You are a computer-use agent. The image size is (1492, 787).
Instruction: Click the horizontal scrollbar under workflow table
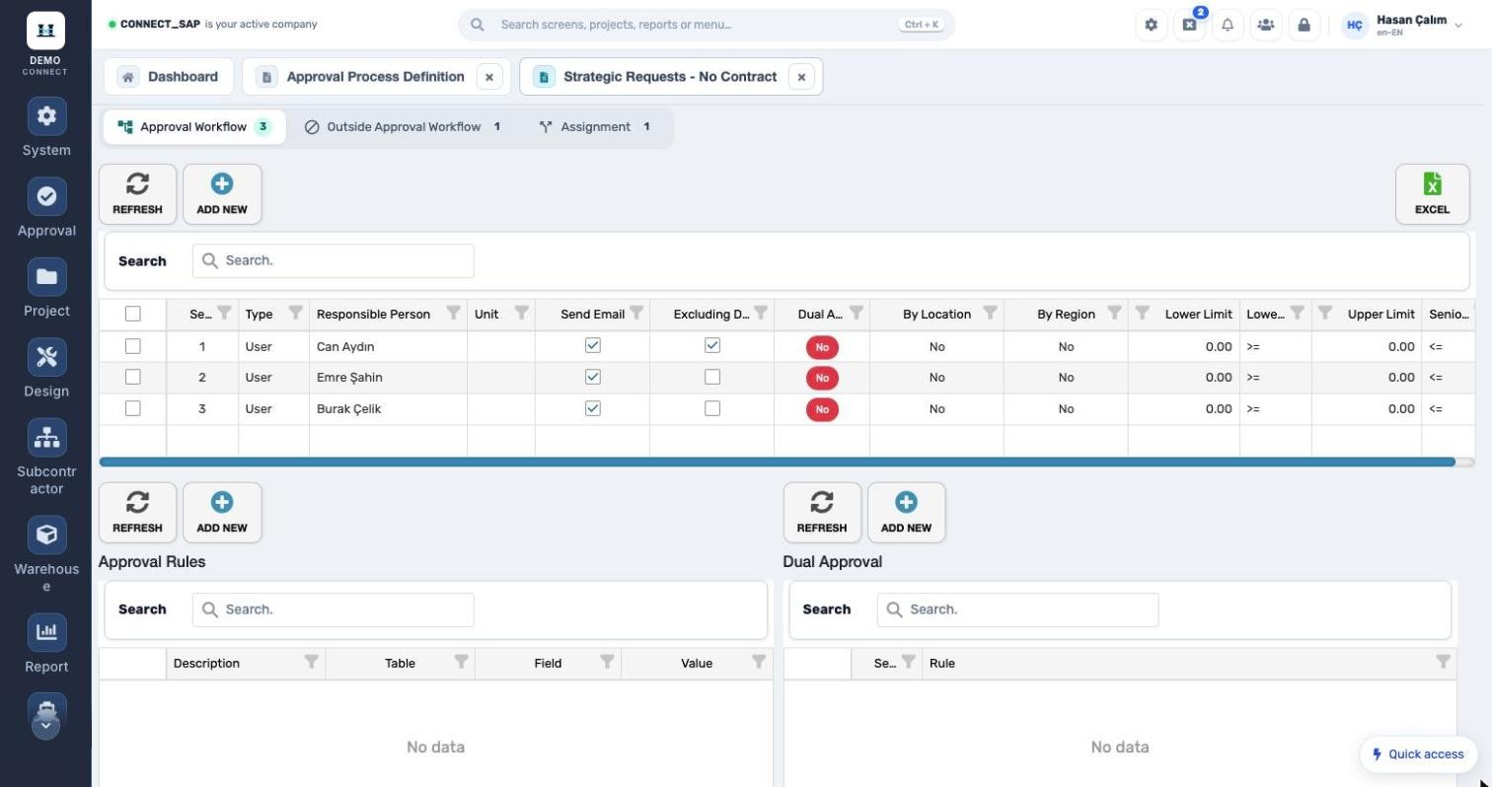coord(778,462)
